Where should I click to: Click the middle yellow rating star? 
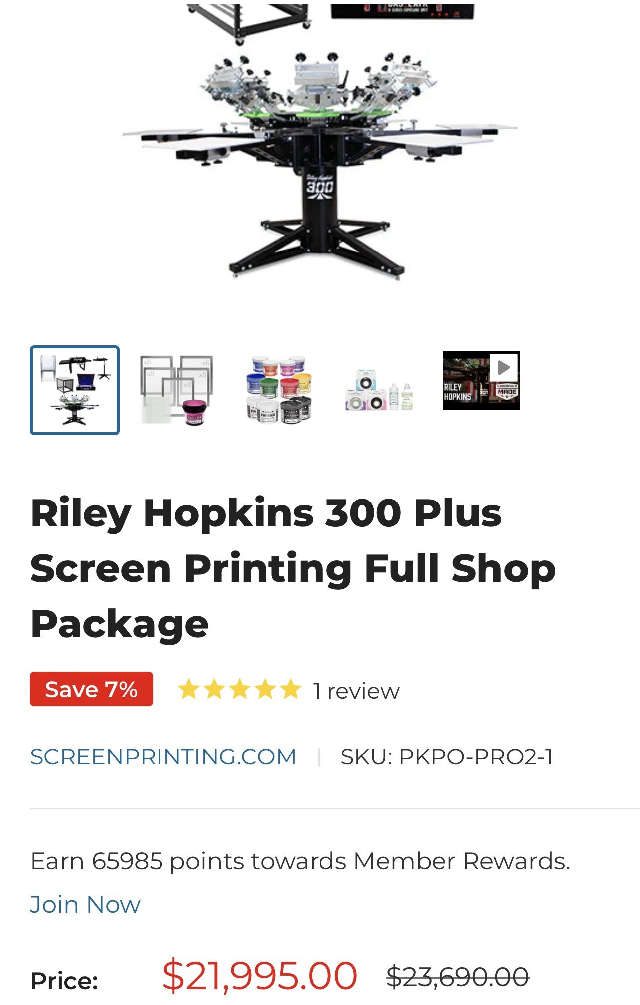point(240,690)
